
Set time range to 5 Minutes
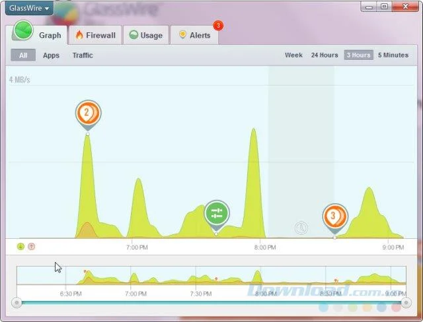click(x=393, y=55)
